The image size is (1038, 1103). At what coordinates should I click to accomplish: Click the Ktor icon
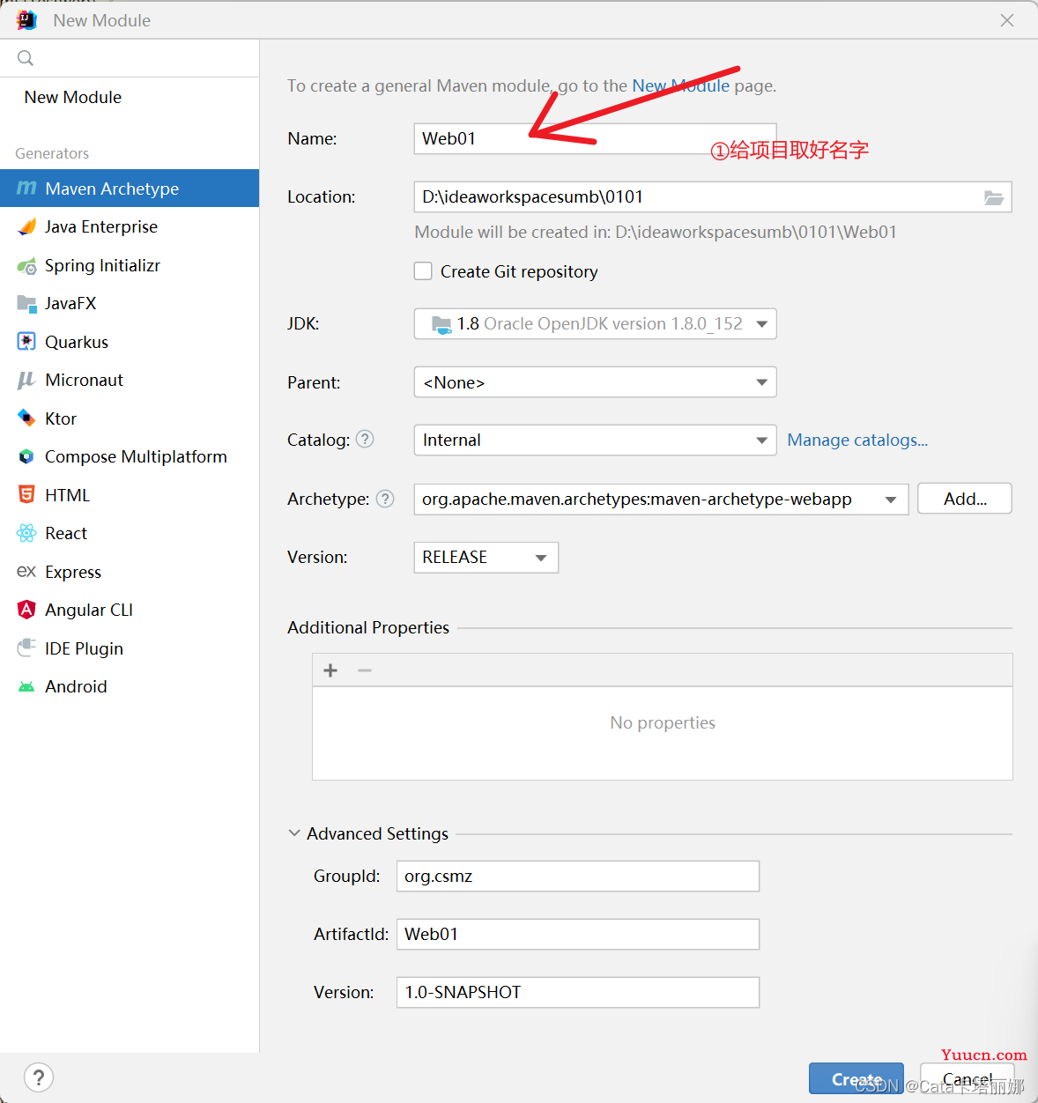tap(26, 418)
